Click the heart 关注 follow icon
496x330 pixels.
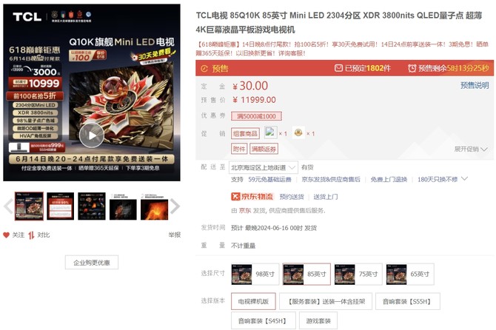pyautogui.click(x=7, y=235)
